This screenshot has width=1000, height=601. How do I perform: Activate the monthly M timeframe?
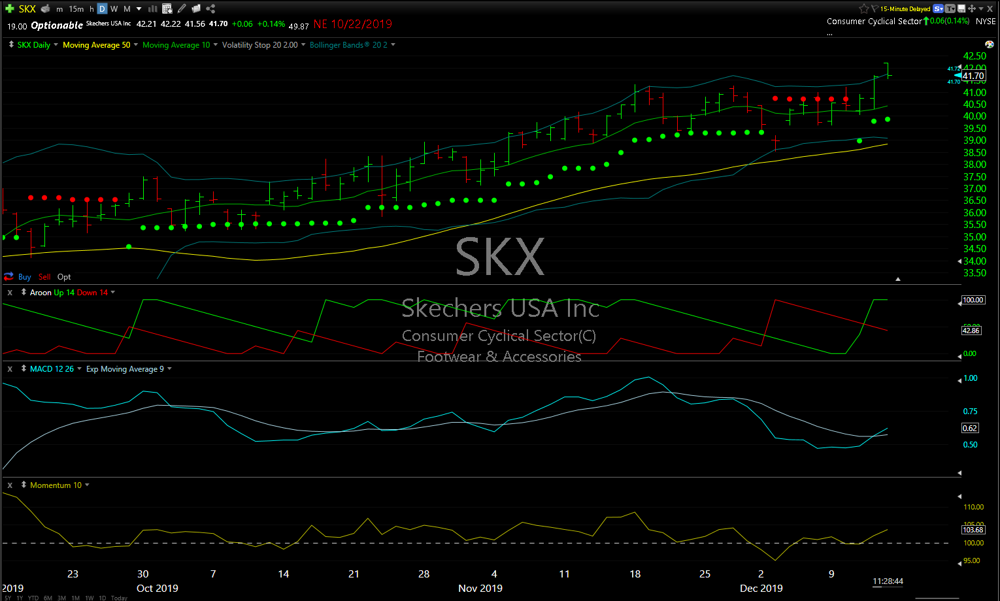coord(125,8)
